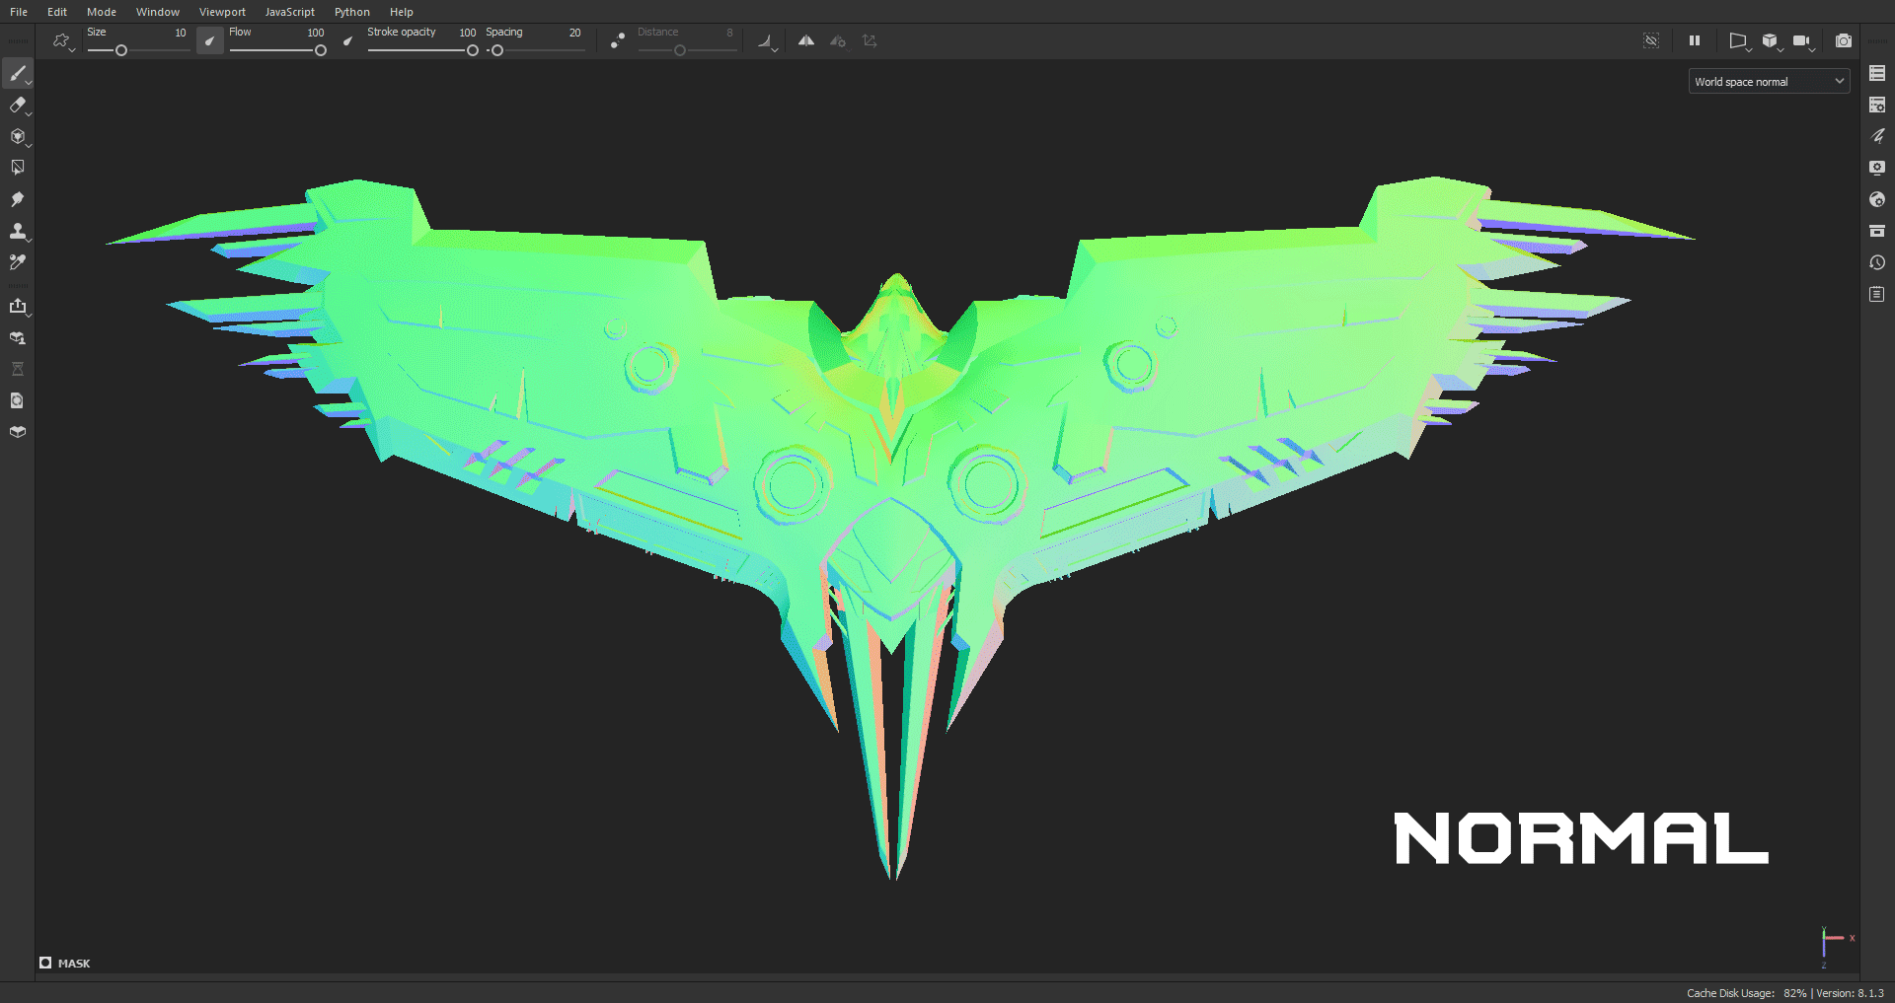Click the Size slider handle
This screenshot has width=1895, height=1003.
[121, 50]
